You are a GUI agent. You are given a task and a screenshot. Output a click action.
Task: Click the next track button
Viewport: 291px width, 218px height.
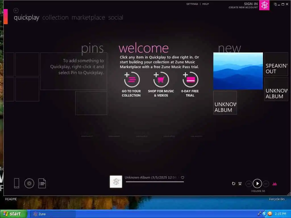pyautogui.click(x=266, y=184)
